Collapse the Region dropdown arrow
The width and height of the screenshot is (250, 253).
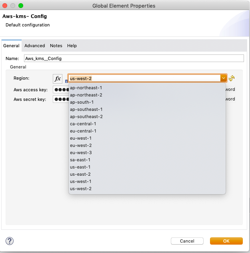click(224, 78)
